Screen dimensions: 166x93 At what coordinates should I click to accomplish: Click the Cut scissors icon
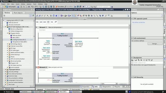tap(21, 7)
